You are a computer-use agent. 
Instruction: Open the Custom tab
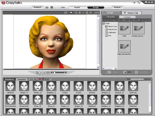[127, 17]
